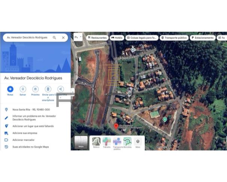The image size is (227, 182).
Task: Collapse the side panel arrow tab
Action: [73, 92]
